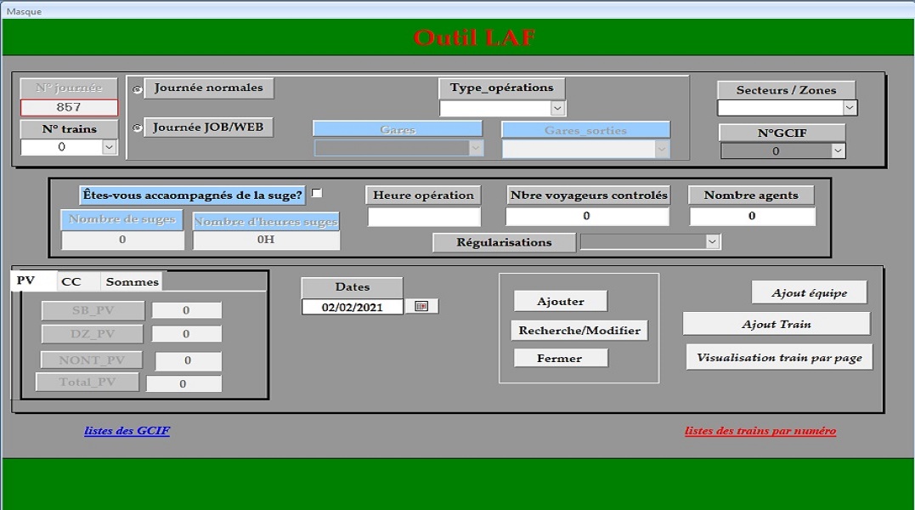Open Visualisation train par page
This screenshot has width=915, height=510.
[779, 358]
